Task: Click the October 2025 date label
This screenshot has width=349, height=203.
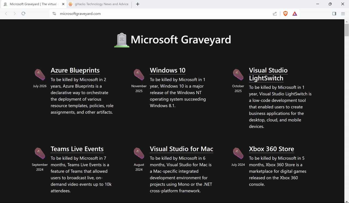Action: 238,89
